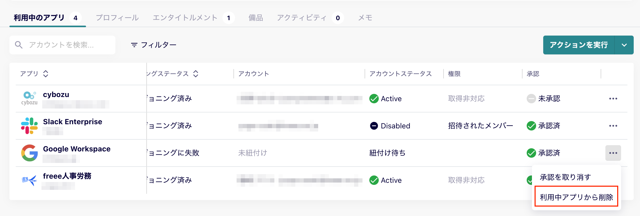Open the Google Workspace app name
640x216 pixels.
click(x=77, y=149)
